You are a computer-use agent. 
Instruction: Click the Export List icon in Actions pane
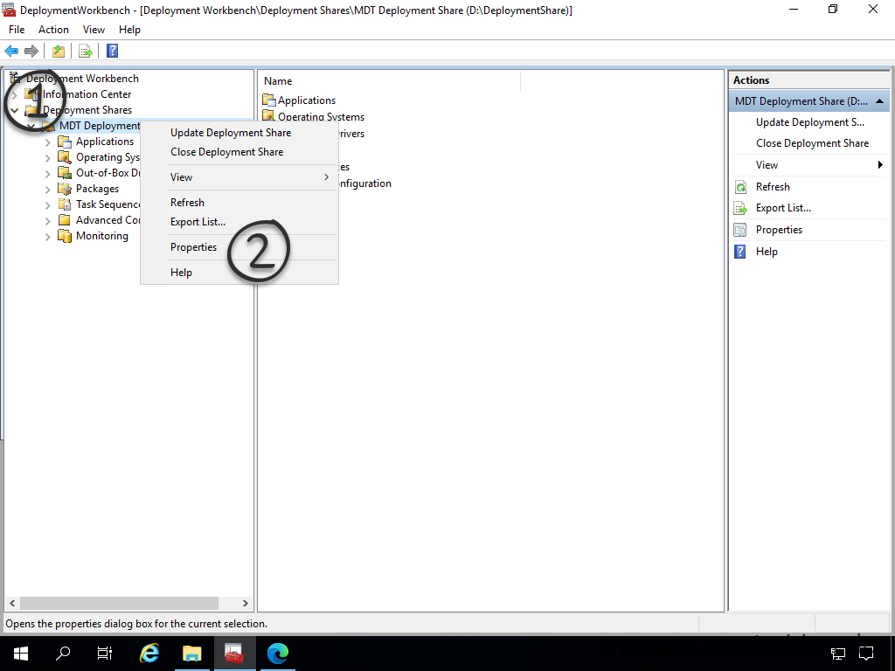pos(740,208)
